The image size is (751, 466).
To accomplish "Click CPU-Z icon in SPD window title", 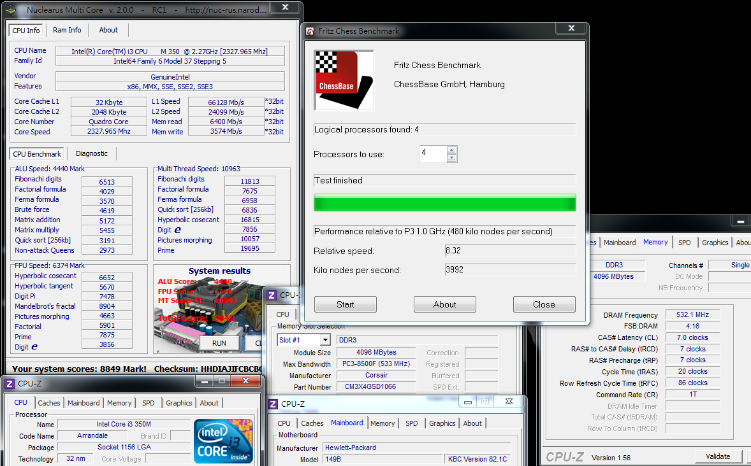I will tap(272, 295).
